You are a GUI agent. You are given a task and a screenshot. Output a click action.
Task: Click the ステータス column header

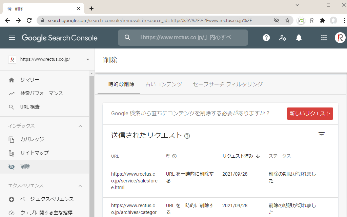coord(280,156)
